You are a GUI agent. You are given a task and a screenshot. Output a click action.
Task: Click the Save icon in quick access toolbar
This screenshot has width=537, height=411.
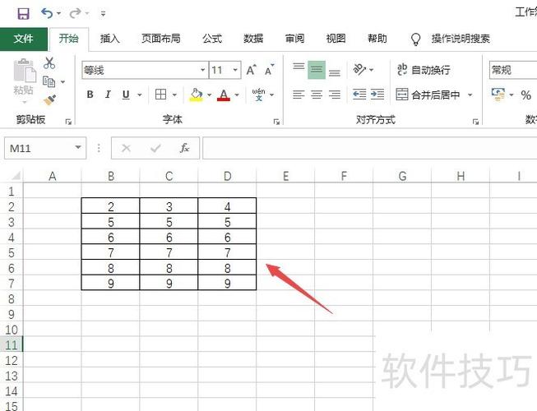(x=23, y=14)
